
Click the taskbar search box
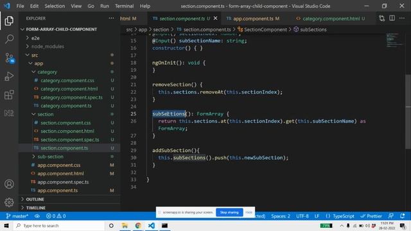[x=59, y=225]
